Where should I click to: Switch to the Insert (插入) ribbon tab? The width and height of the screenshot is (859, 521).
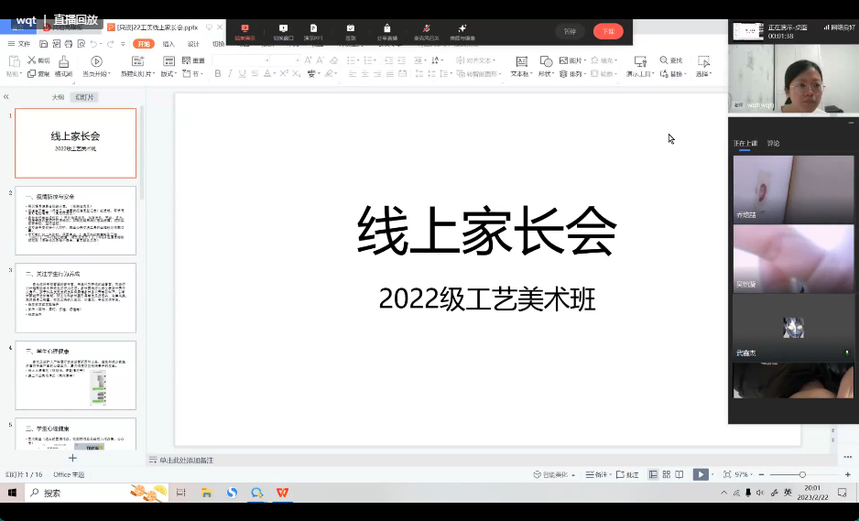pyautogui.click(x=169, y=44)
